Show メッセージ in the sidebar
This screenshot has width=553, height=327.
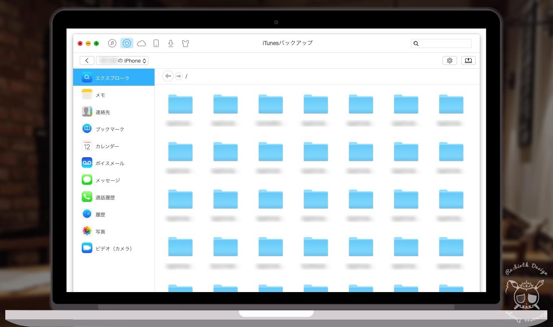[107, 180]
